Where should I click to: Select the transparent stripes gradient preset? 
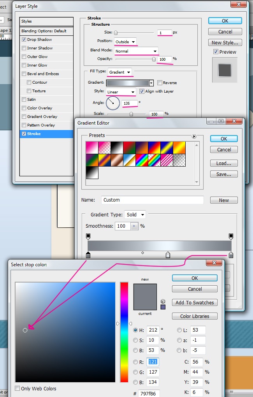coord(167,160)
